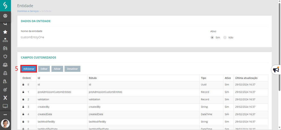Click the Adicionar button
Viewport: 281px width, 130px height.
coord(29,69)
